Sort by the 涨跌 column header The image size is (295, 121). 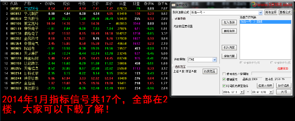point(82,4)
